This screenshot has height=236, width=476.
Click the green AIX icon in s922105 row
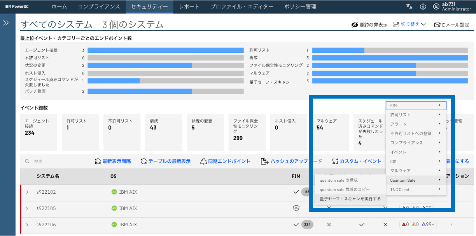[x=114, y=208]
